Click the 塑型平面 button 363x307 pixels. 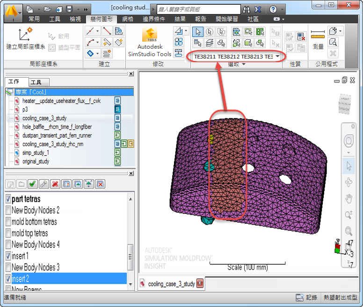[65, 47]
